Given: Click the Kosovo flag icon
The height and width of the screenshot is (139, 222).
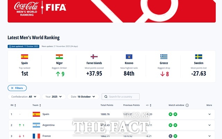Looking at the screenshot, I should [129, 57].
